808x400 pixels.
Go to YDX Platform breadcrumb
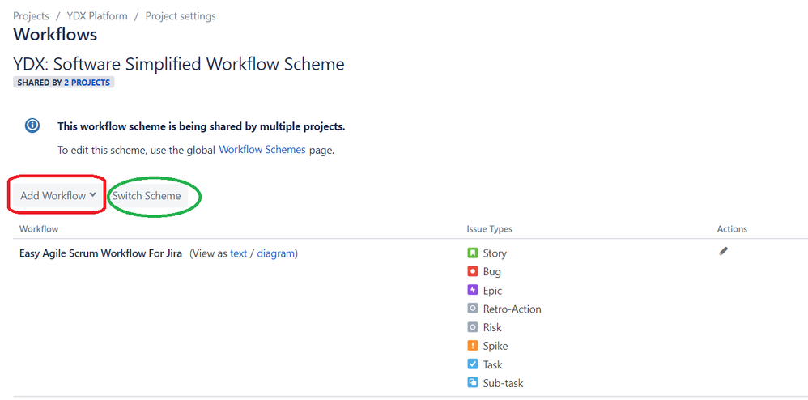pos(97,16)
